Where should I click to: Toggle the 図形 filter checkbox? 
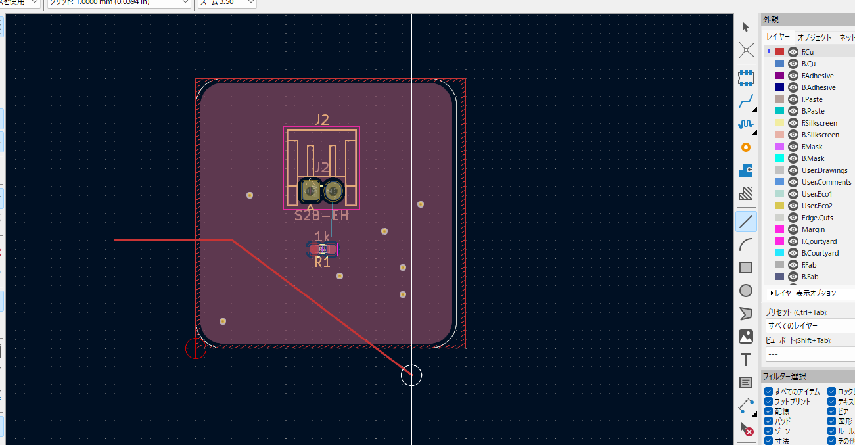(832, 421)
